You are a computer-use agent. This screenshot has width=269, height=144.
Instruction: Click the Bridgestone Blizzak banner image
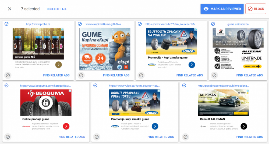point(238,49)
